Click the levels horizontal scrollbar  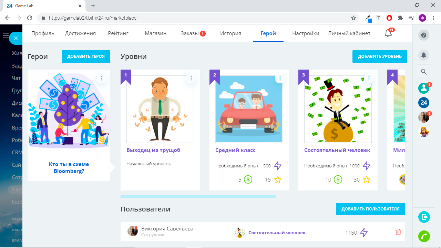tap(198, 197)
